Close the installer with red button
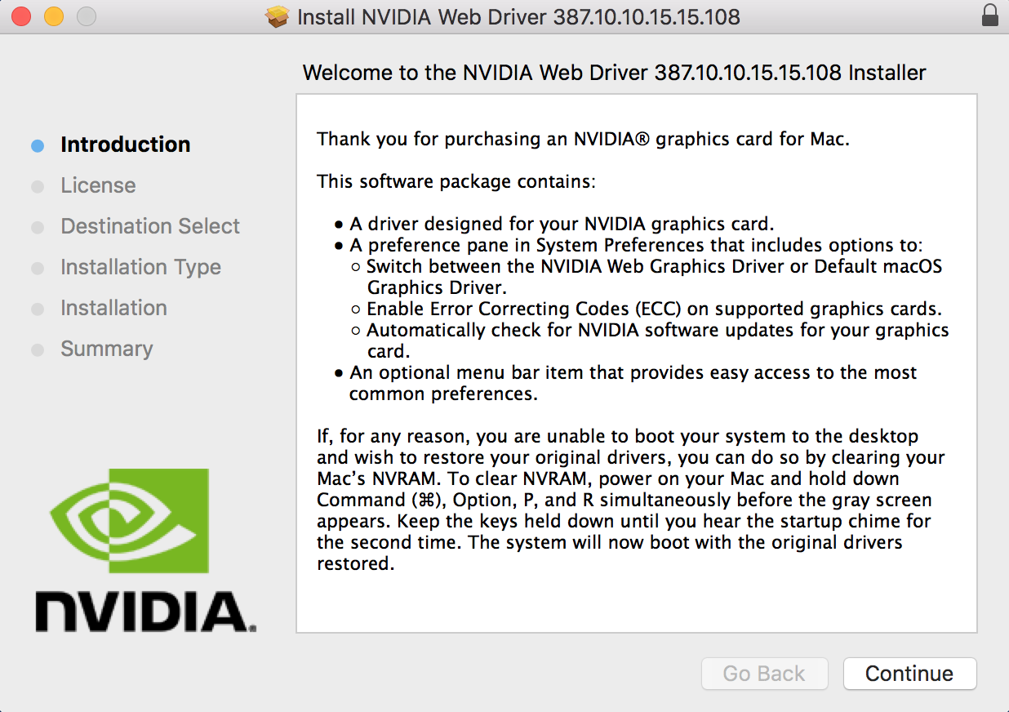 click(x=21, y=16)
